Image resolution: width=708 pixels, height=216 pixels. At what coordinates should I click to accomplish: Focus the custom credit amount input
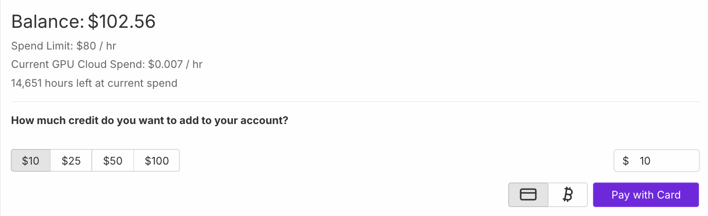click(x=665, y=161)
